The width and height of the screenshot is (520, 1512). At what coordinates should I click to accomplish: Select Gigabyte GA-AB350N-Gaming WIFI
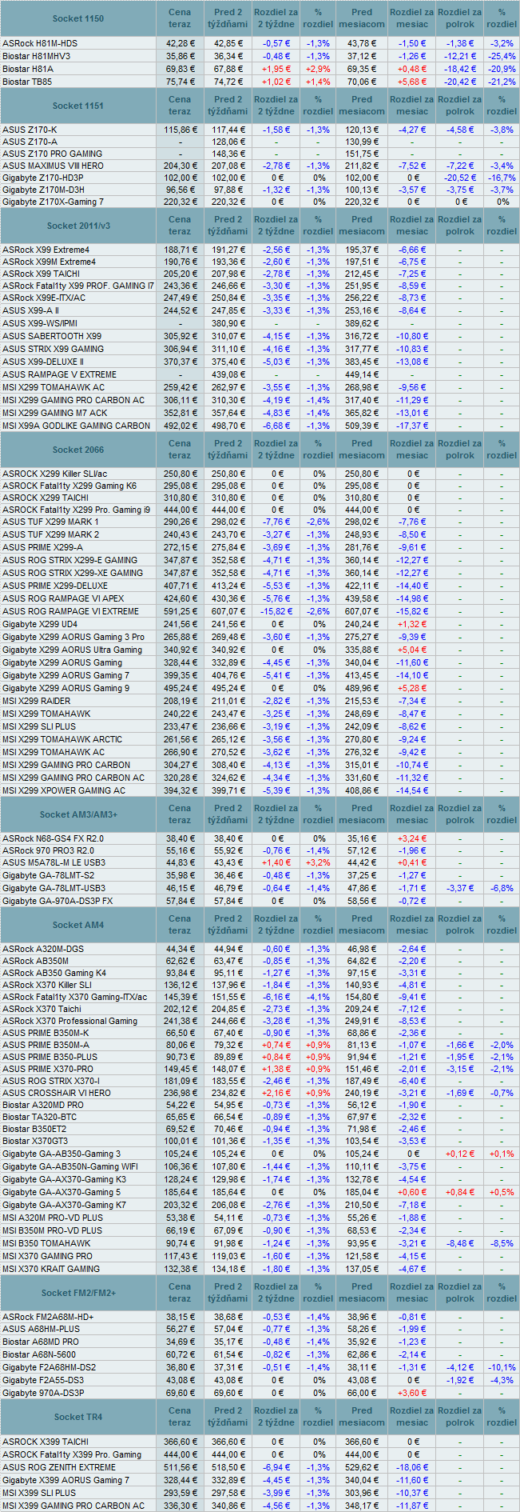[x=70, y=1166]
